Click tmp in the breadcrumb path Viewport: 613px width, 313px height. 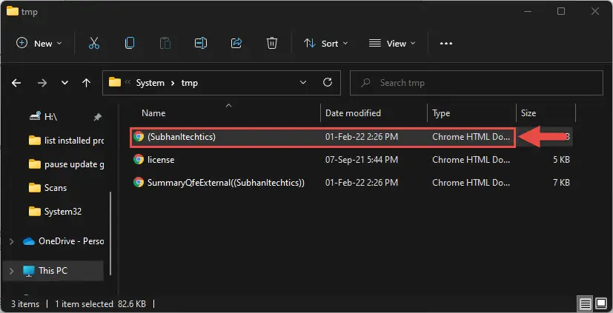[x=190, y=83]
